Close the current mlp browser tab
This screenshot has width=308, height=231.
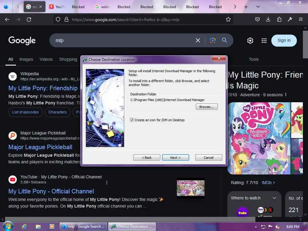coord(41,7)
